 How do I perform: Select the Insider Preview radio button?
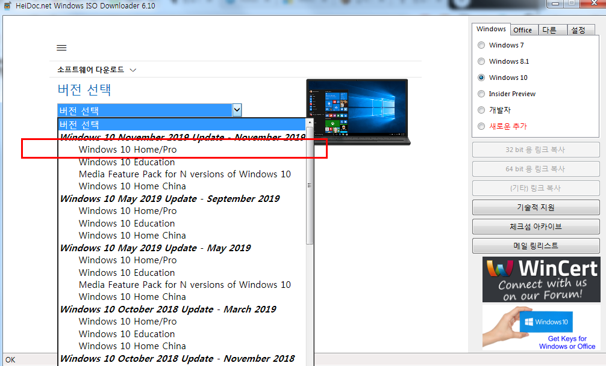(481, 94)
